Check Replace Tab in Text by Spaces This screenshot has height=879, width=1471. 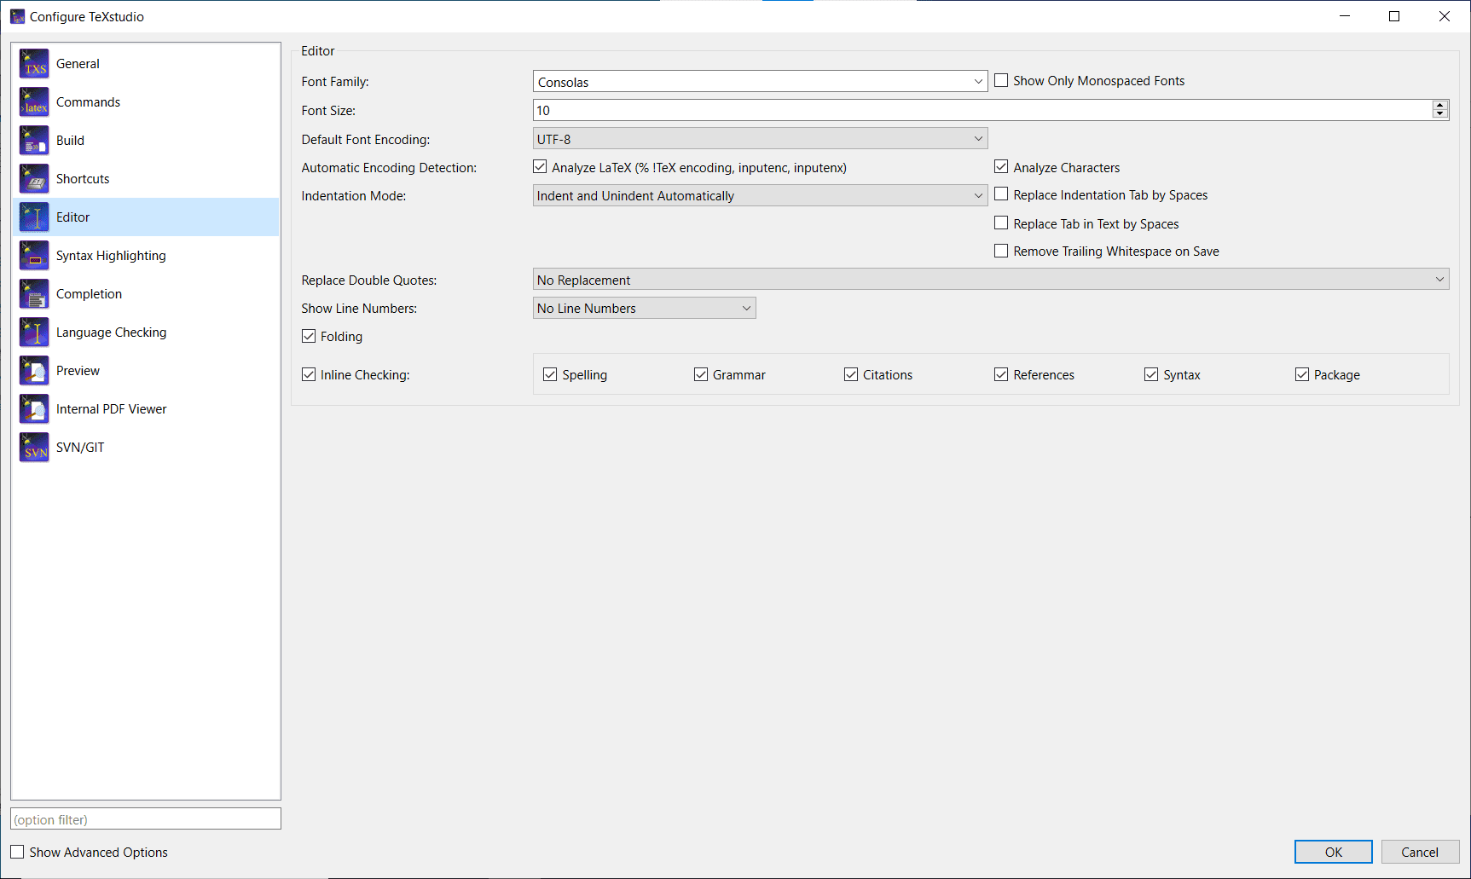[x=1001, y=223]
